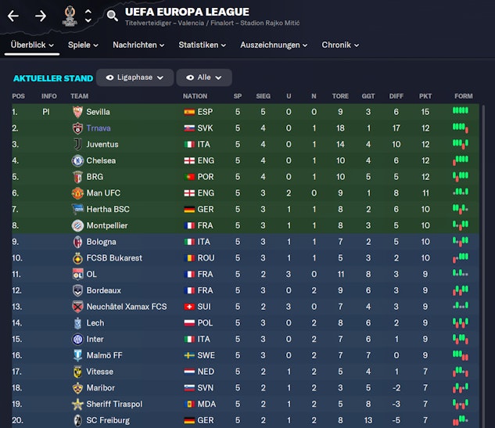Open the Ligaphase view dropdown
Screen dimensions: 495x428
pyautogui.click(x=135, y=77)
